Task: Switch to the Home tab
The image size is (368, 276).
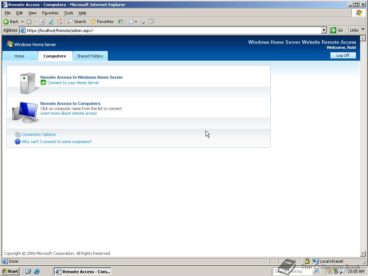Action: pyautogui.click(x=19, y=56)
